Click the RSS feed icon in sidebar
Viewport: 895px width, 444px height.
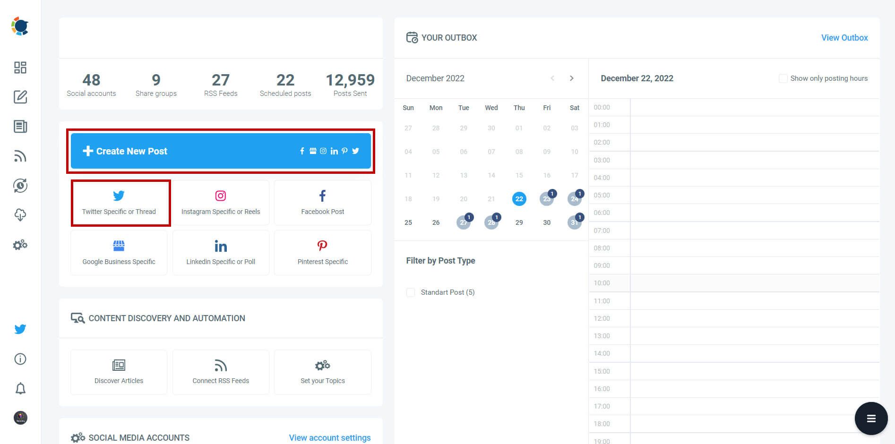20,156
